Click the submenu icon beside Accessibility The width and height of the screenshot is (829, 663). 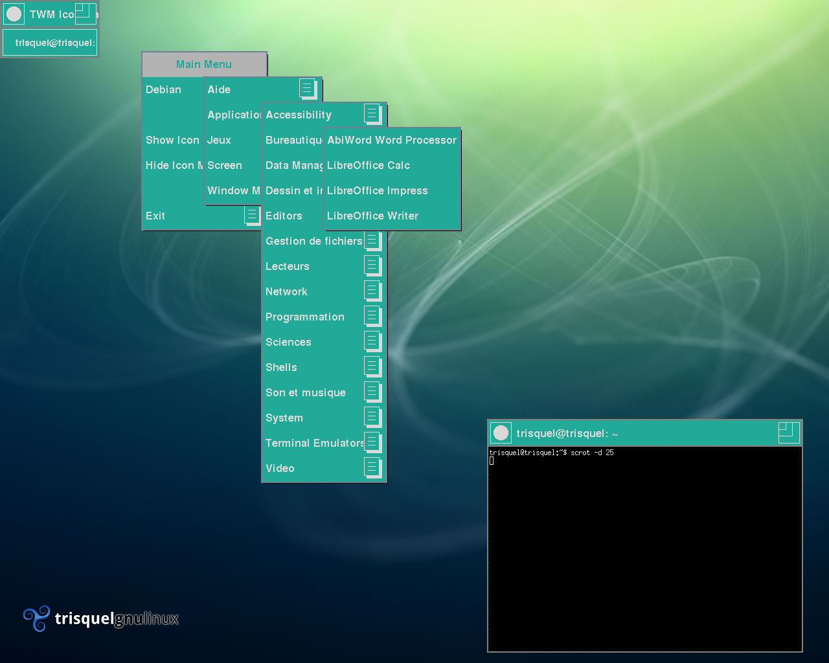(372, 114)
